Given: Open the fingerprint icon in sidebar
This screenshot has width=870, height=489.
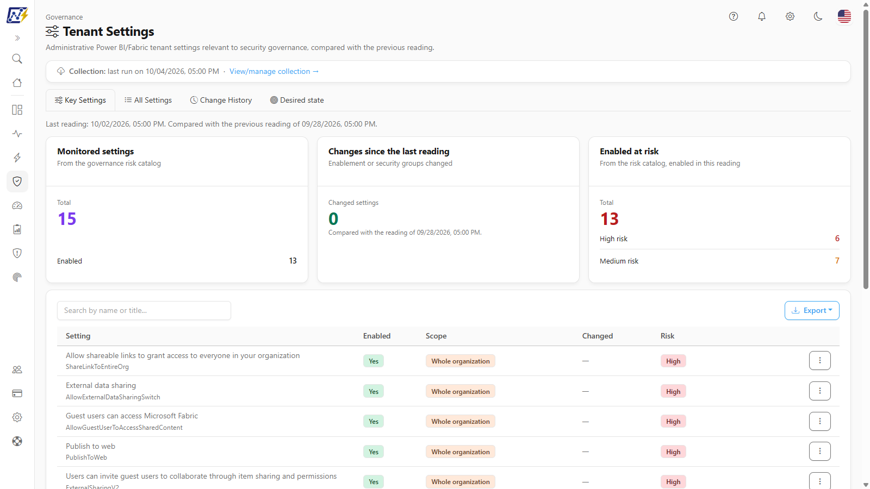Looking at the screenshot, I should click(17, 277).
